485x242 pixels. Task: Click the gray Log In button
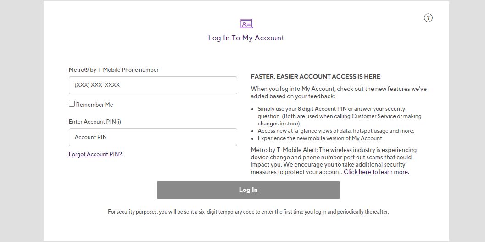tap(248, 190)
